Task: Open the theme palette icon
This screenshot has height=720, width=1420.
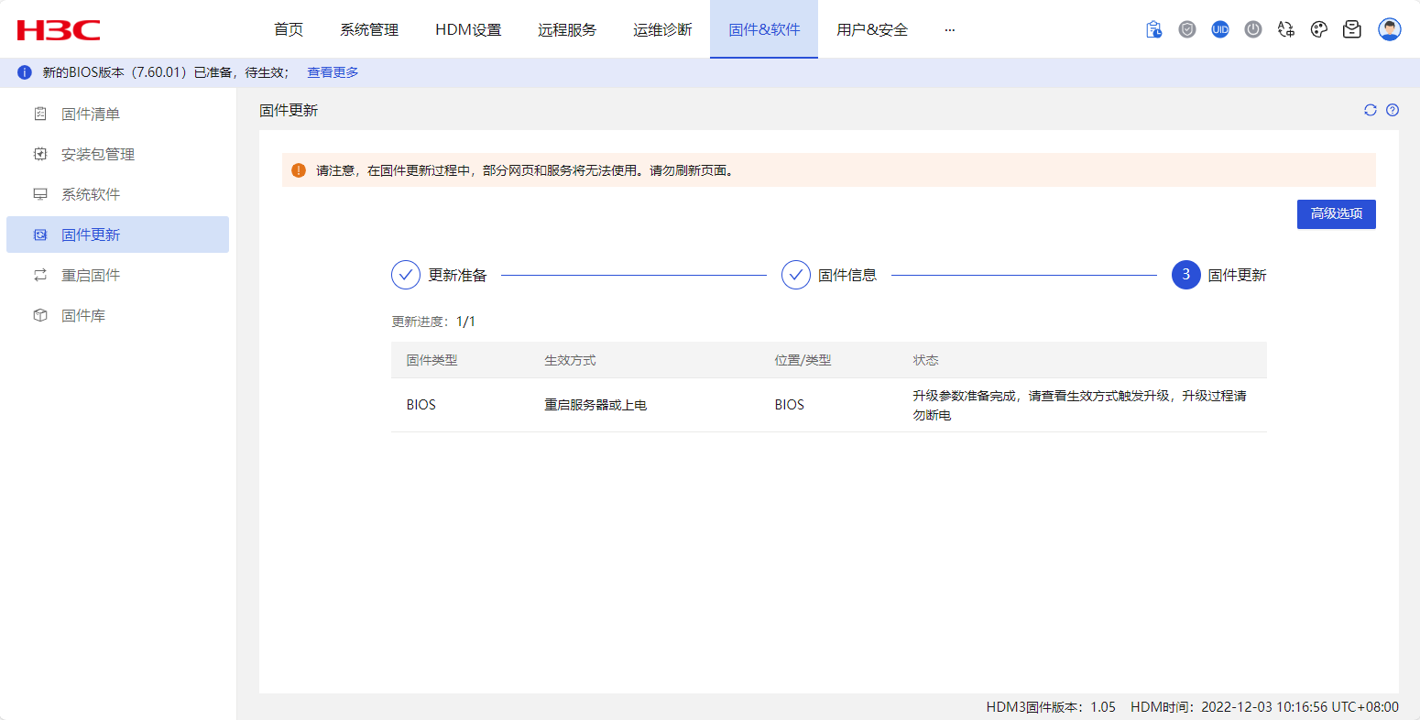Action: 1319,29
